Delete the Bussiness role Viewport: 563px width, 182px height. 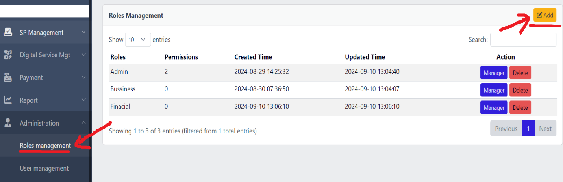(520, 90)
